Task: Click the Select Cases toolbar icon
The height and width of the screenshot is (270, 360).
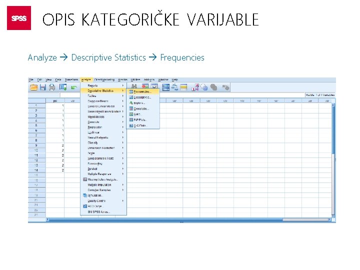Action: click(x=183, y=87)
